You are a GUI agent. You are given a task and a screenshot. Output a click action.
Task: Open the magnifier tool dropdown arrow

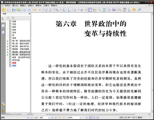(61, 10)
